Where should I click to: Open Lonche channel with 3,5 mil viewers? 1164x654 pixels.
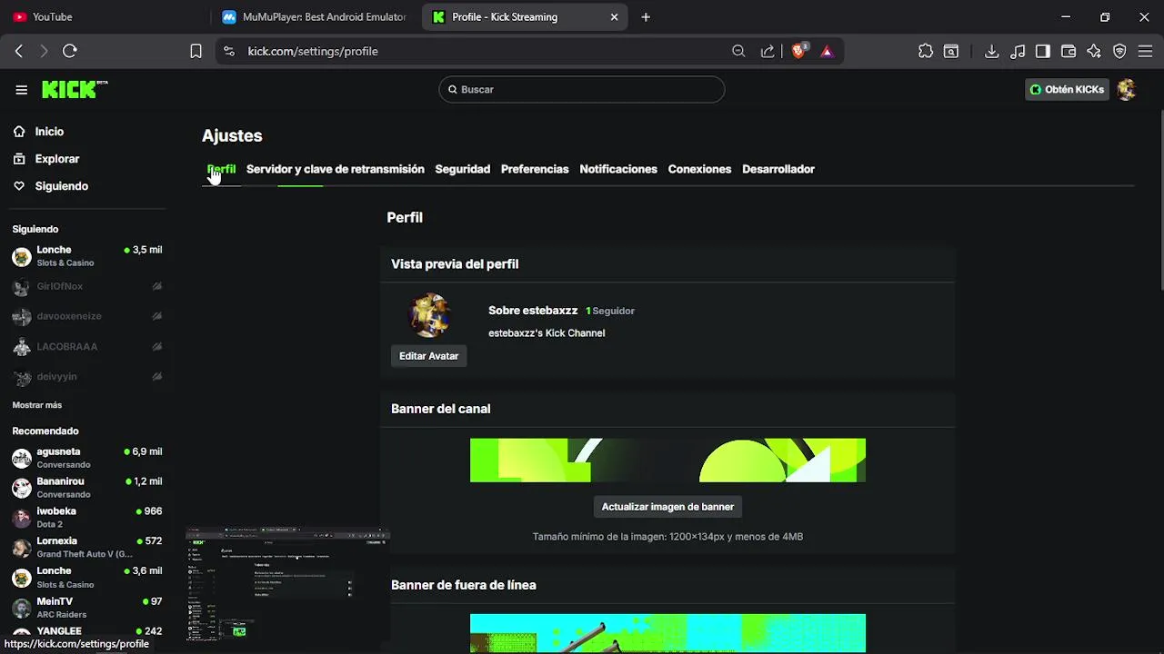(87, 256)
